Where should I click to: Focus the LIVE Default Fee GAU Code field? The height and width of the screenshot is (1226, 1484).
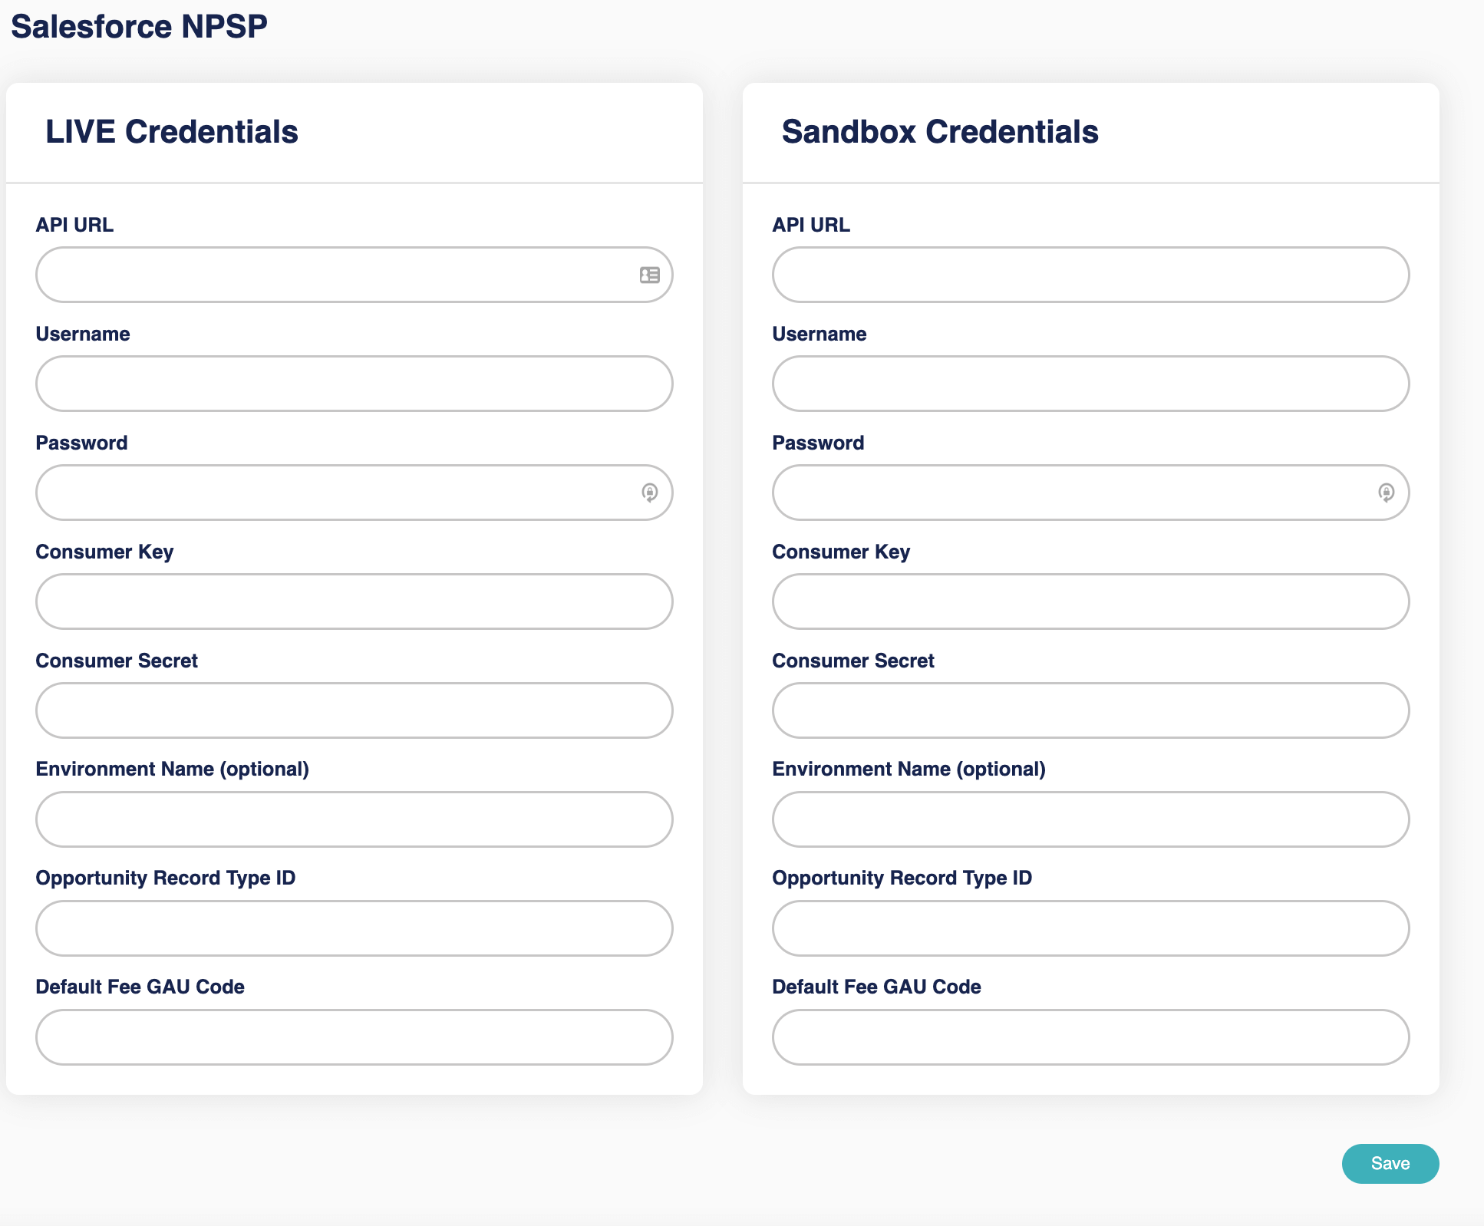point(355,1037)
